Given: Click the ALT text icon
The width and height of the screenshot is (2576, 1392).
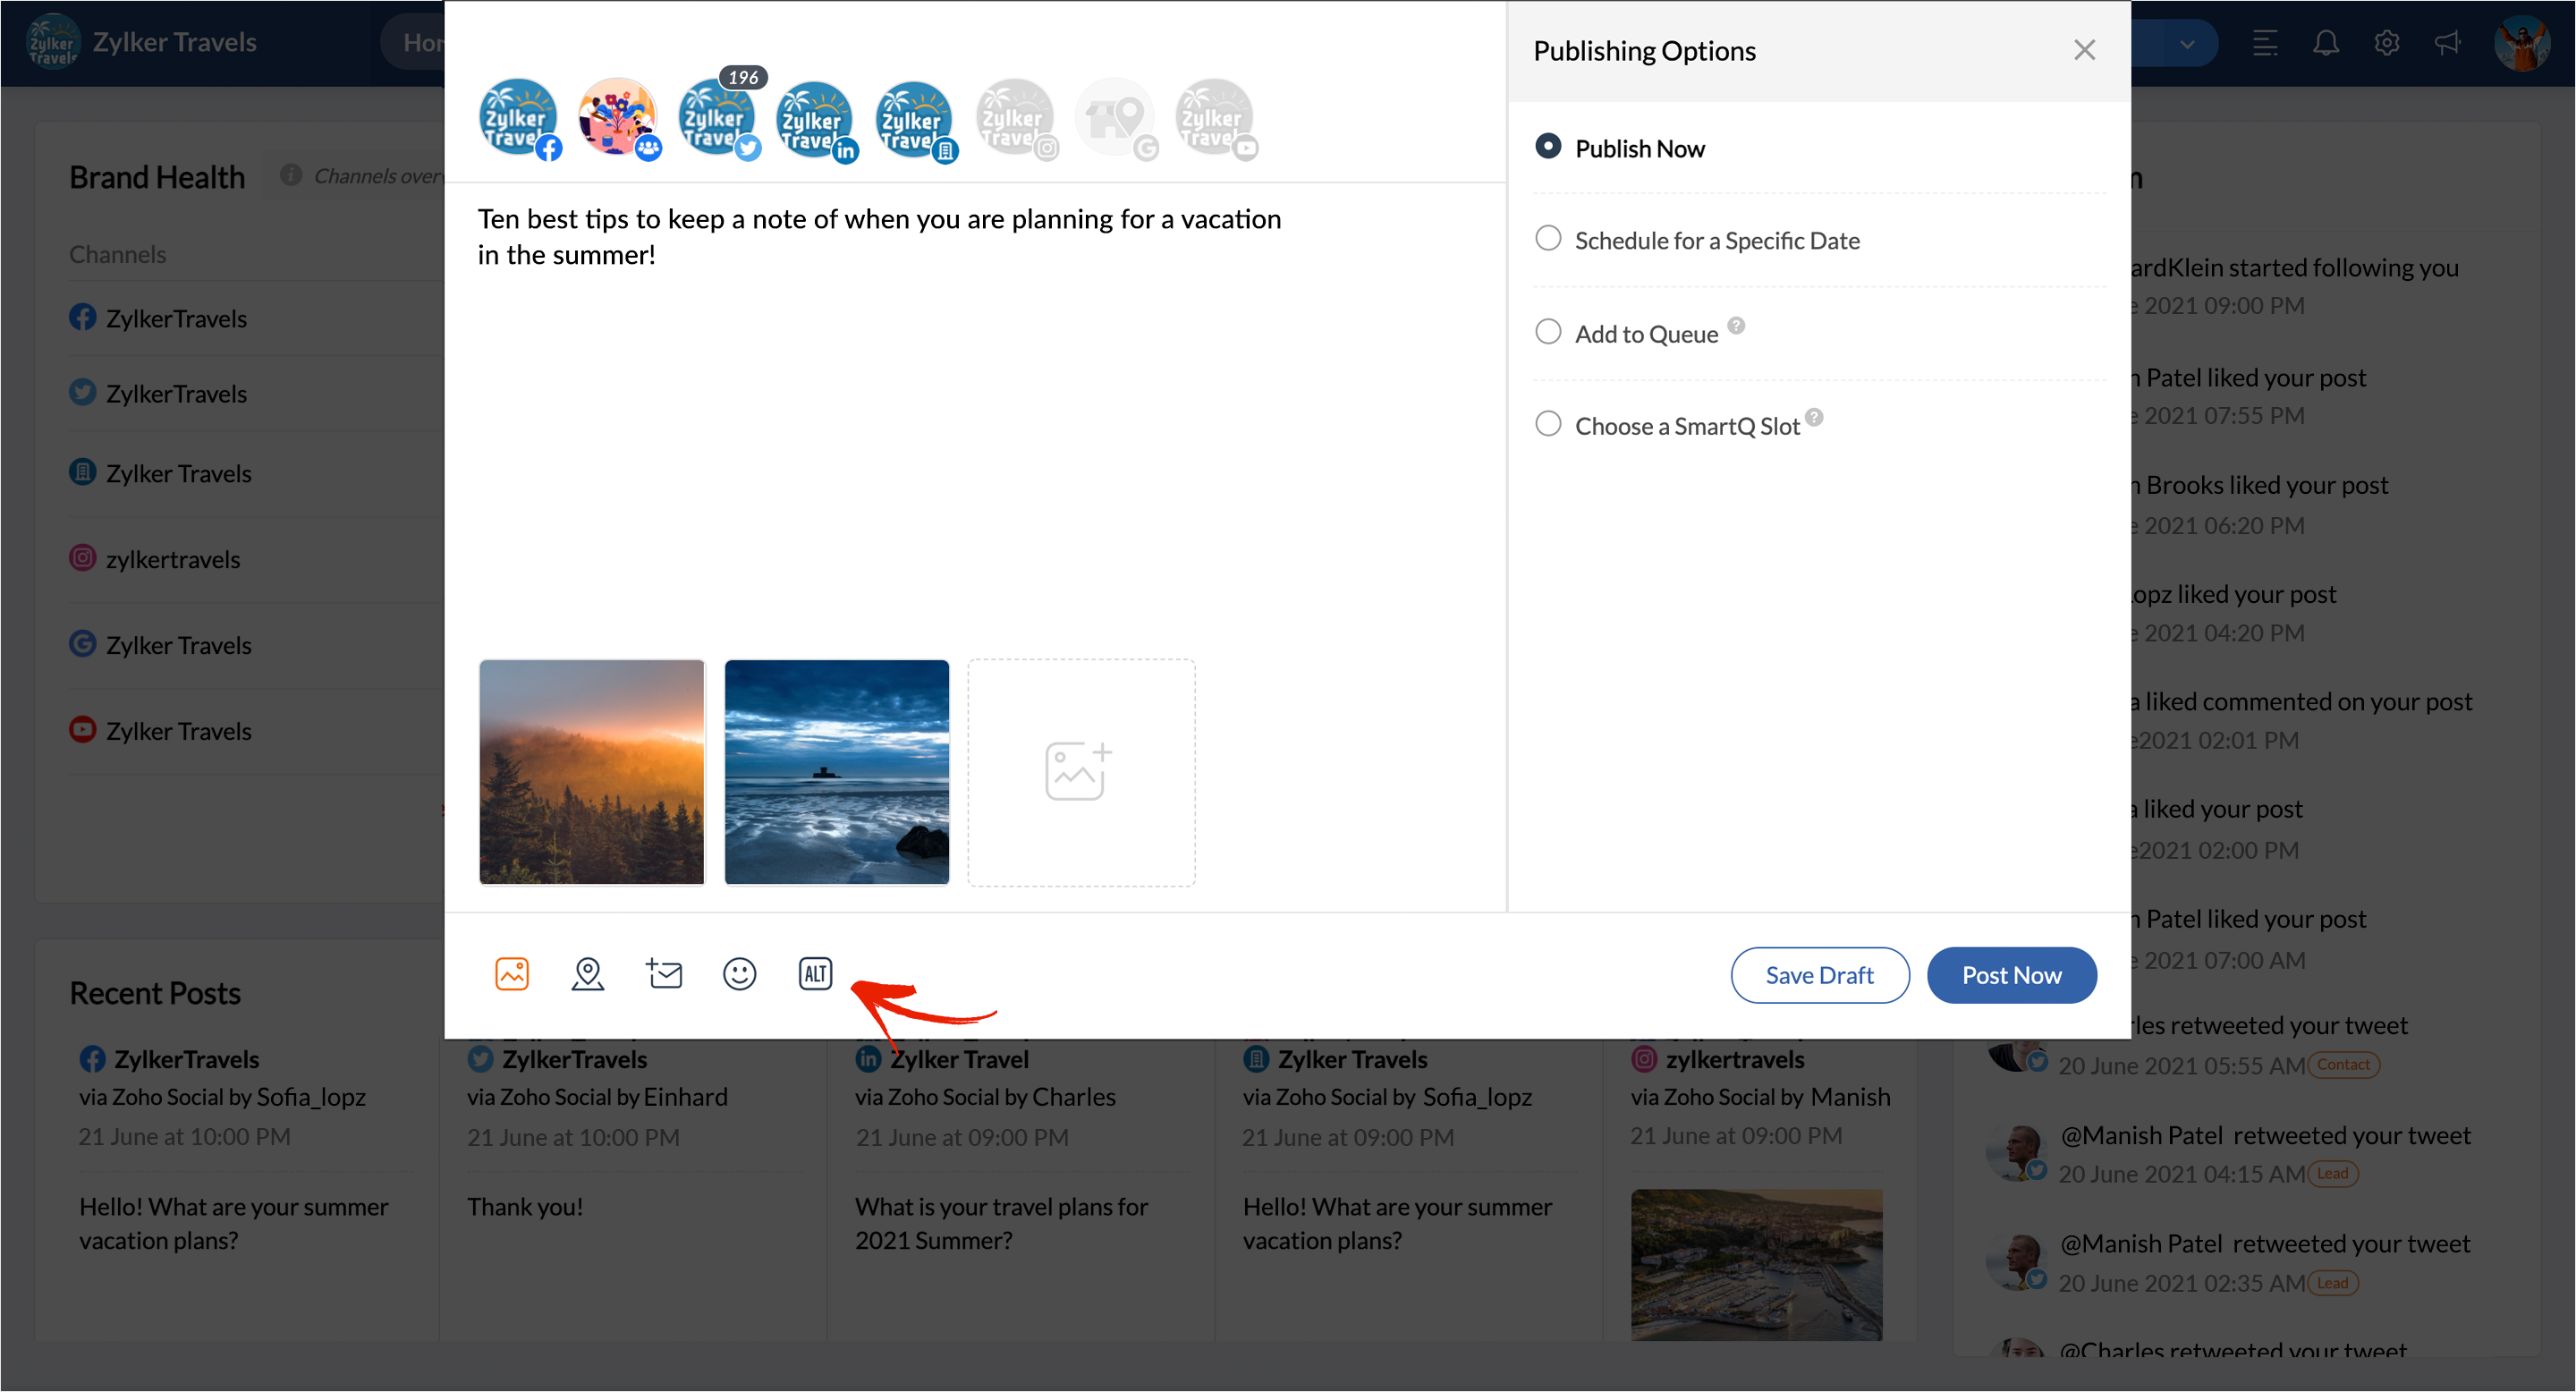Looking at the screenshot, I should pyautogui.click(x=815, y=973).
